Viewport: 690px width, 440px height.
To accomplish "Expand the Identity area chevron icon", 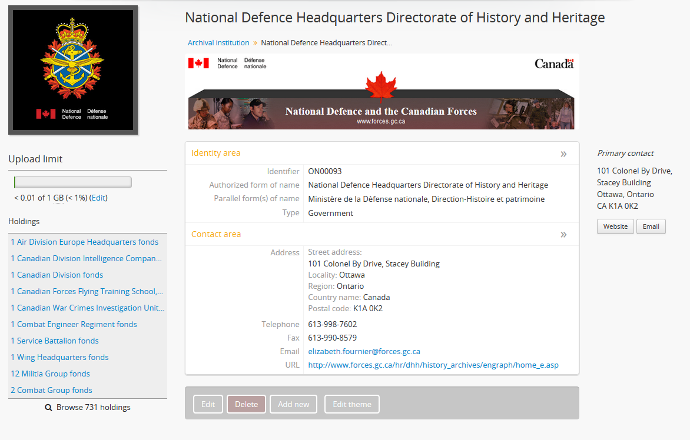I will click(563, 154).
